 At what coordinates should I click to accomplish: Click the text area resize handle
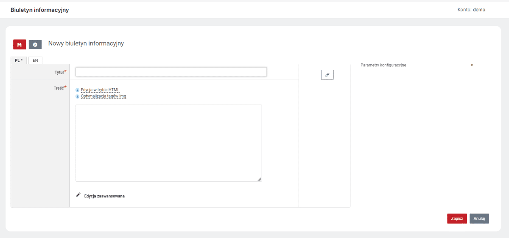tap(259, 179)
